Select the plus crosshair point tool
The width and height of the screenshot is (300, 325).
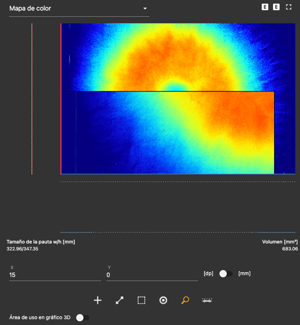coord(98,301)
